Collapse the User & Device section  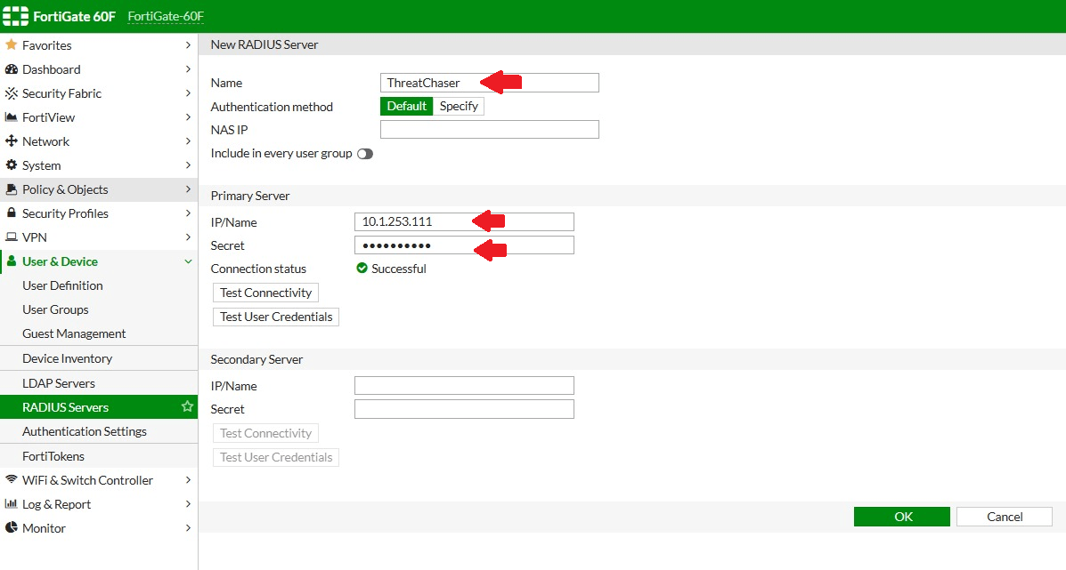[x=187, y=261]
